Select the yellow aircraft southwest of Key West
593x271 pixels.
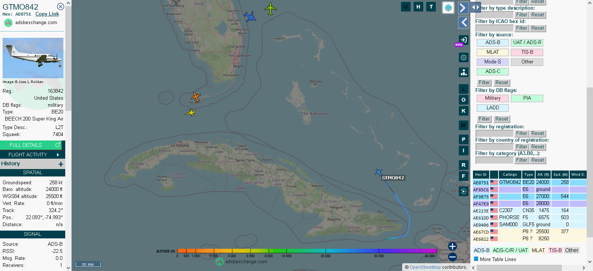point(190,112)
